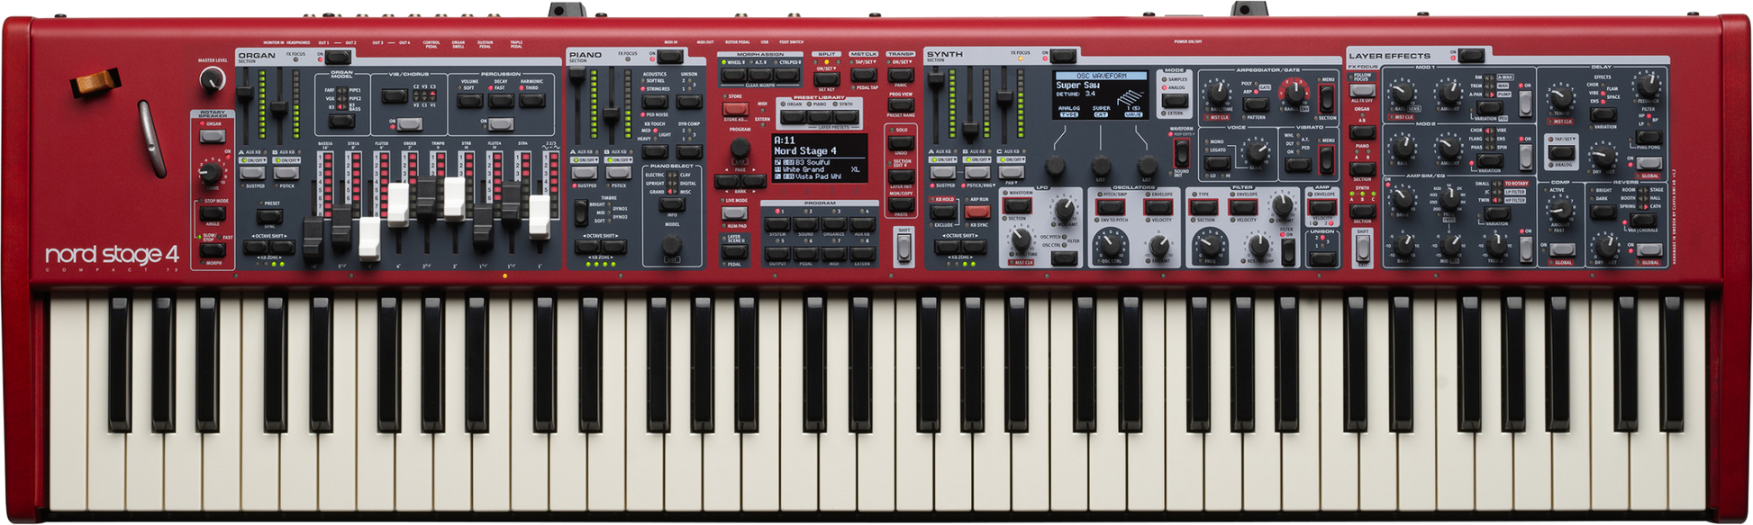
Task: Cycle the Organ Model selector button
Action: [341, 121]
